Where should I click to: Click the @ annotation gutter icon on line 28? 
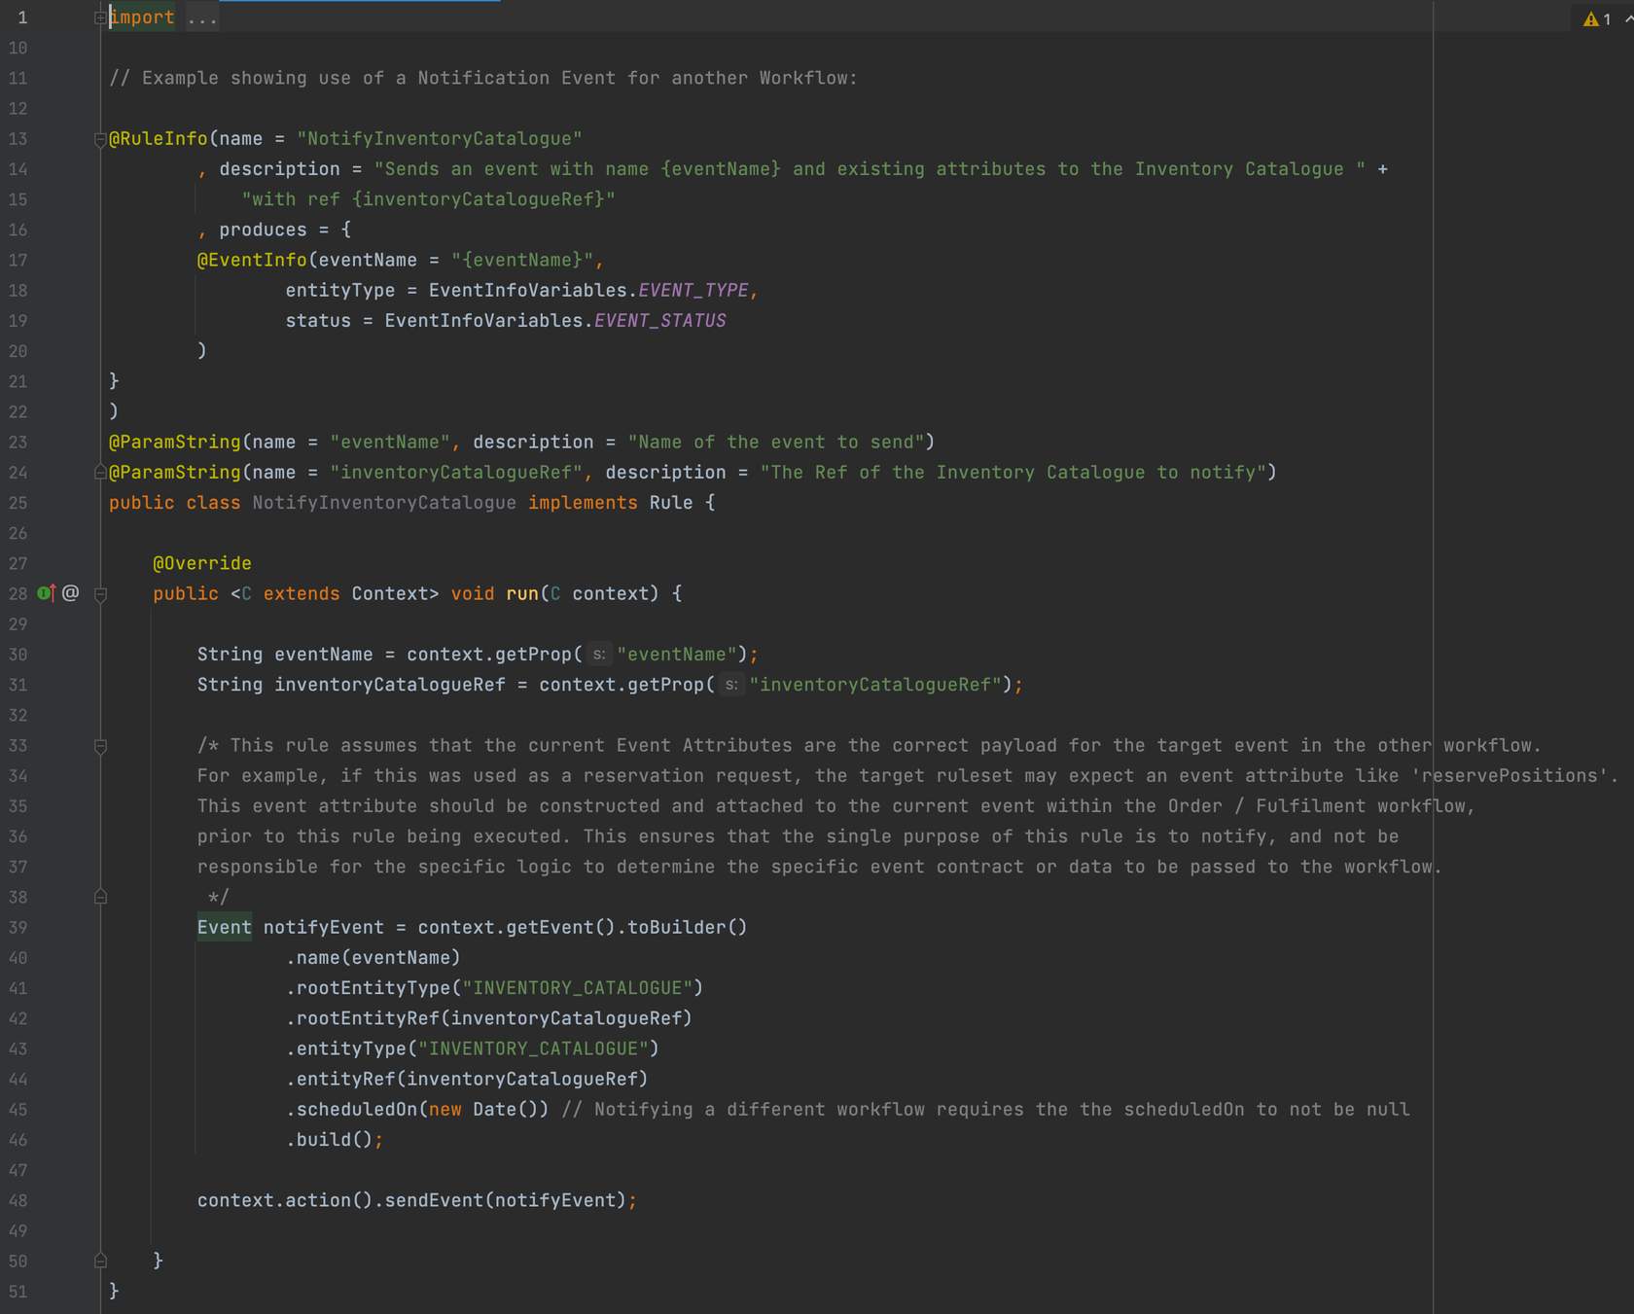point(70,593)
